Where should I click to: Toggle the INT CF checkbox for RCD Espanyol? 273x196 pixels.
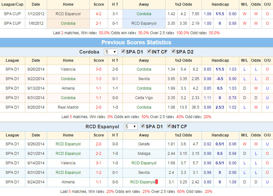169,126
